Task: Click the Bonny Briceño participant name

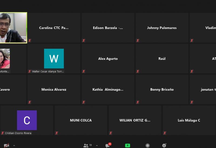Action: (x=162, y=90)
